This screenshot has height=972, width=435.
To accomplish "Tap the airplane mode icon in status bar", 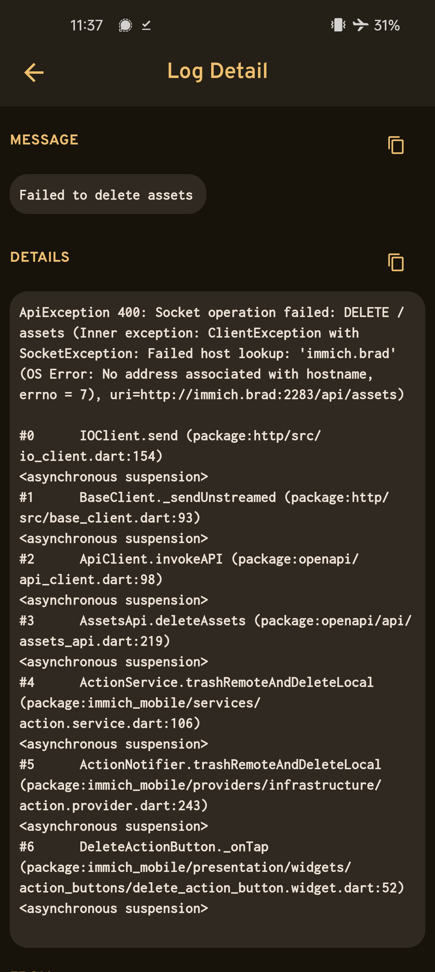I will coord(360,25).
